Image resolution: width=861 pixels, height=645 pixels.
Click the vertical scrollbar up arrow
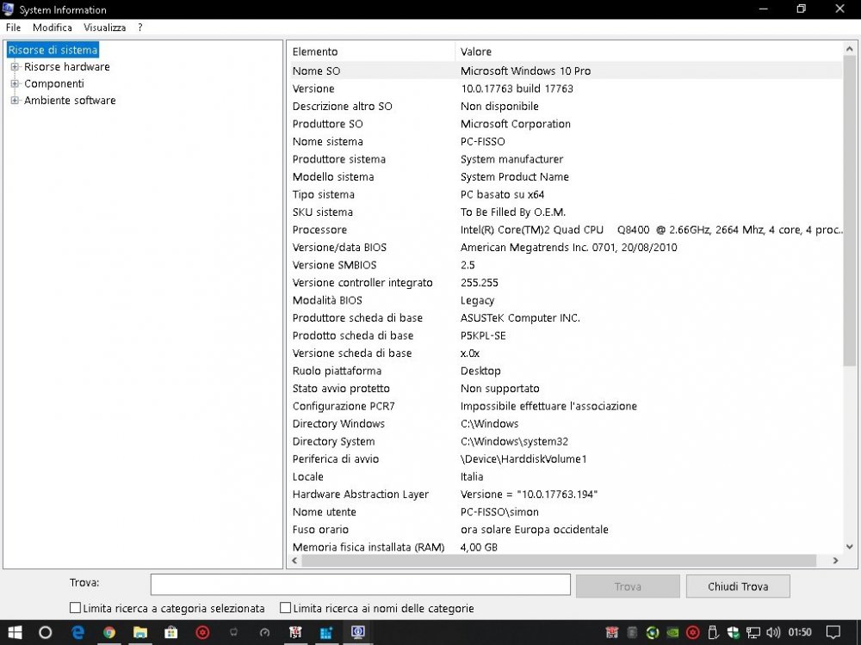pyautogui.click(x=850, y=49)
